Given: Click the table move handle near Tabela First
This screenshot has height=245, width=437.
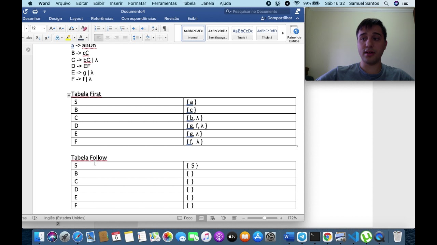Looking at the screenshot, I should click(69, 95).
